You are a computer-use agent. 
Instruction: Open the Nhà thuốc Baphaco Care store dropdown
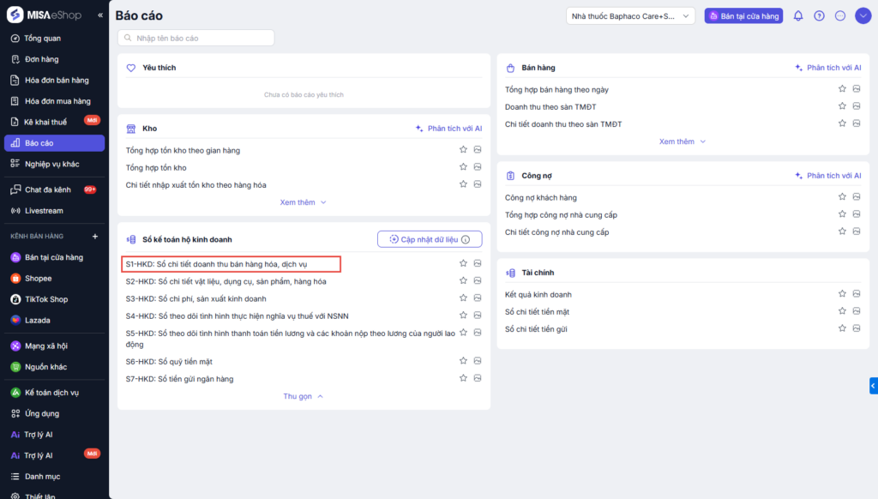[630, 15]
